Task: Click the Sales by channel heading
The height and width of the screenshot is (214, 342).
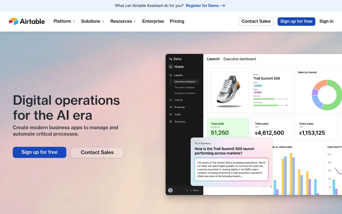Action: tap(307, 72)
